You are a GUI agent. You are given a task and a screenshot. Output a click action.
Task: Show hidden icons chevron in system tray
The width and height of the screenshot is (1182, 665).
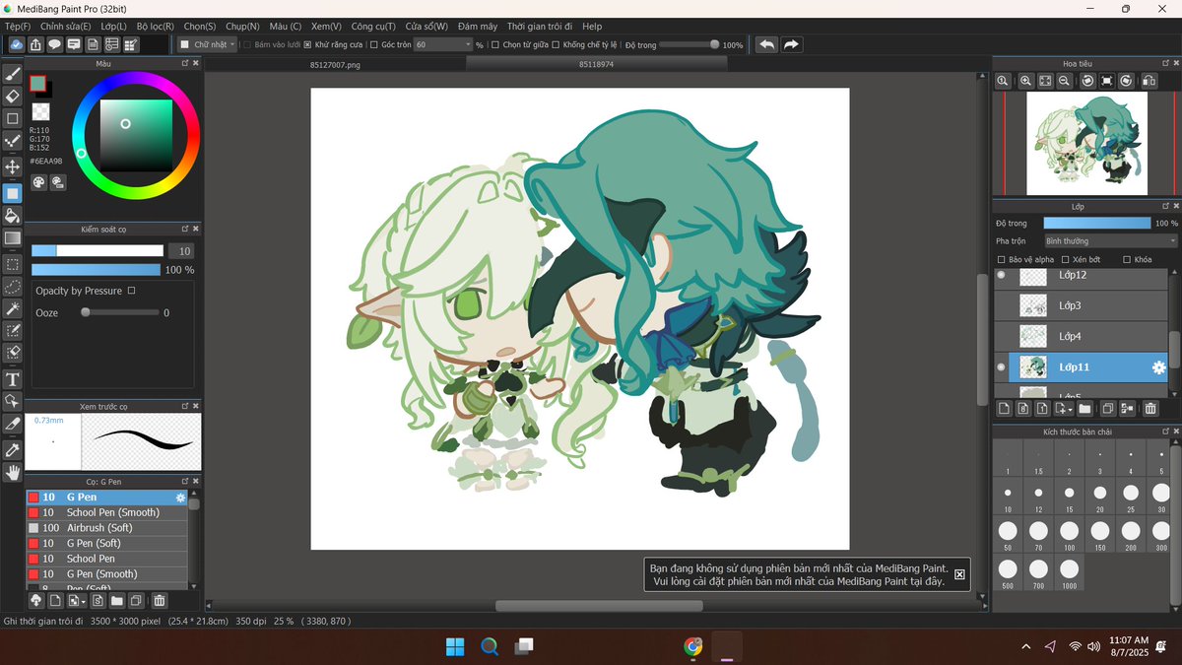tap(1026, 646)
